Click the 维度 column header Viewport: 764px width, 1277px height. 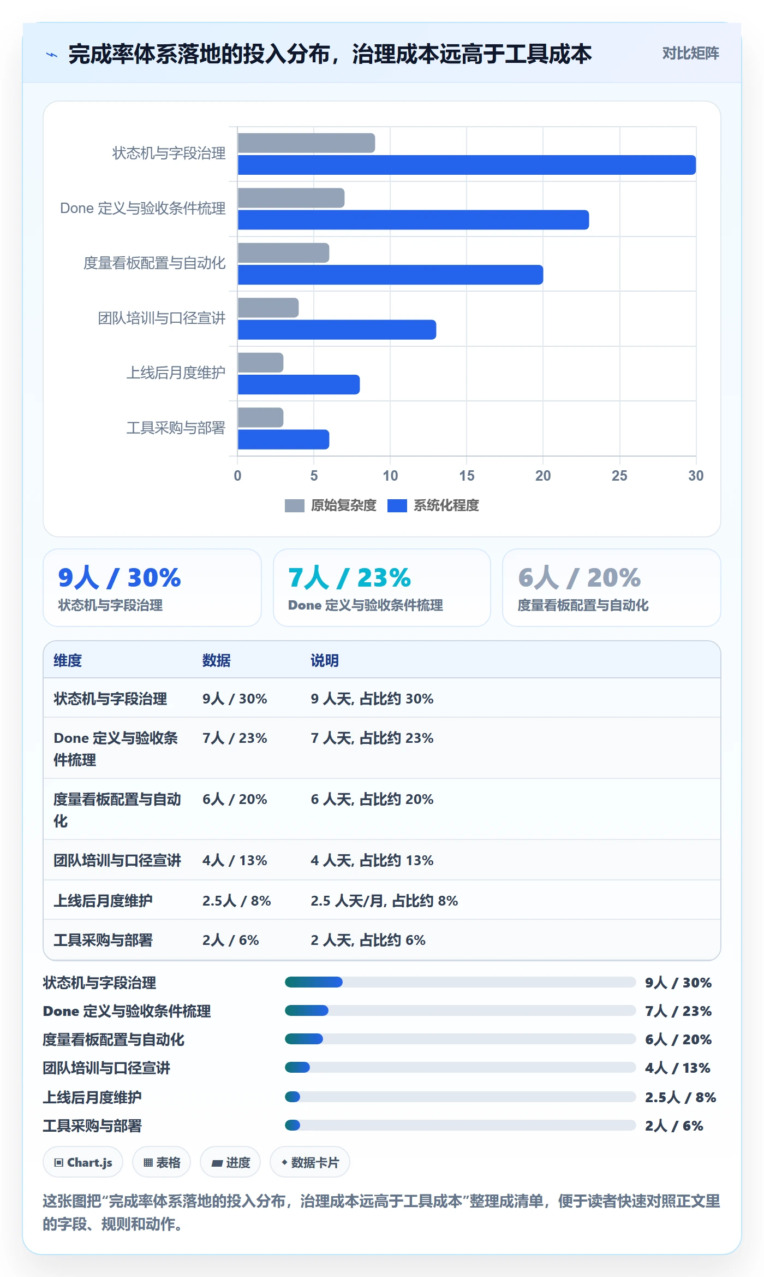[x=68, y=660]
